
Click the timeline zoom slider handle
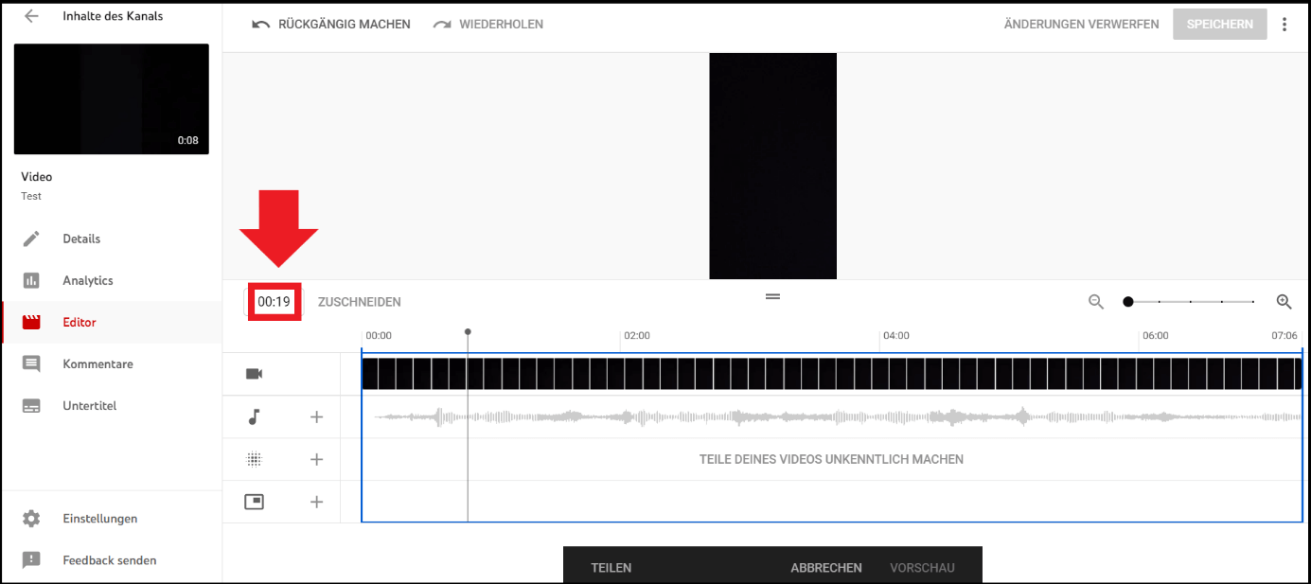(1127, 302)
